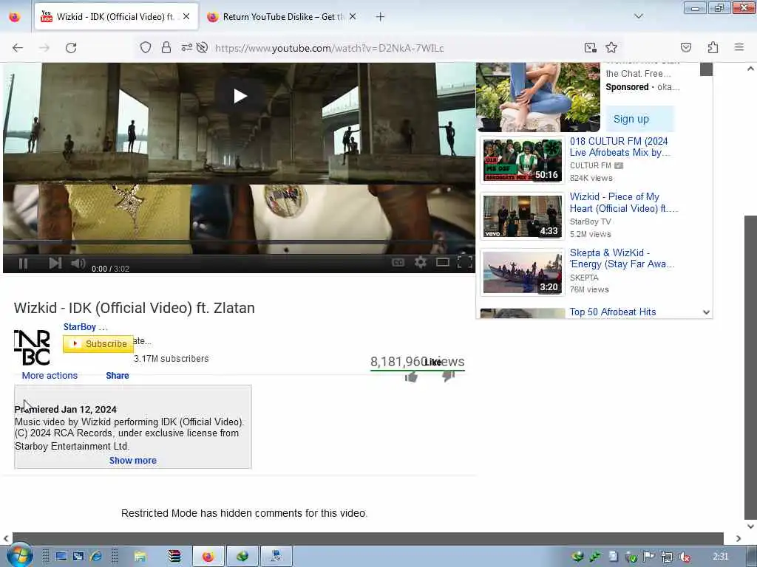Open Top 50 Afrobeat Hits link

point(613,312)
